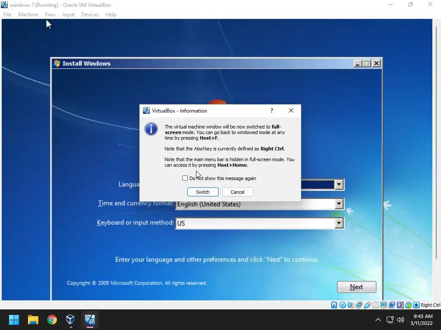Open Keyboard or input method dropdown
Viewport: 441px width, 330px height.
pyautogui.click(x=339, y=223)
